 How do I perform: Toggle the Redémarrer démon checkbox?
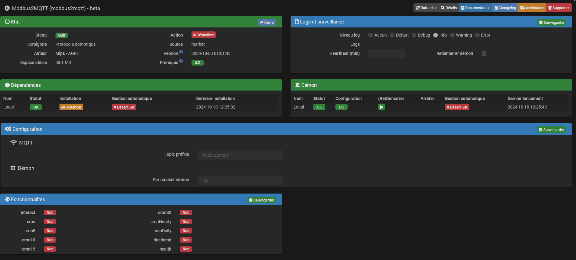tap(484, 54)
